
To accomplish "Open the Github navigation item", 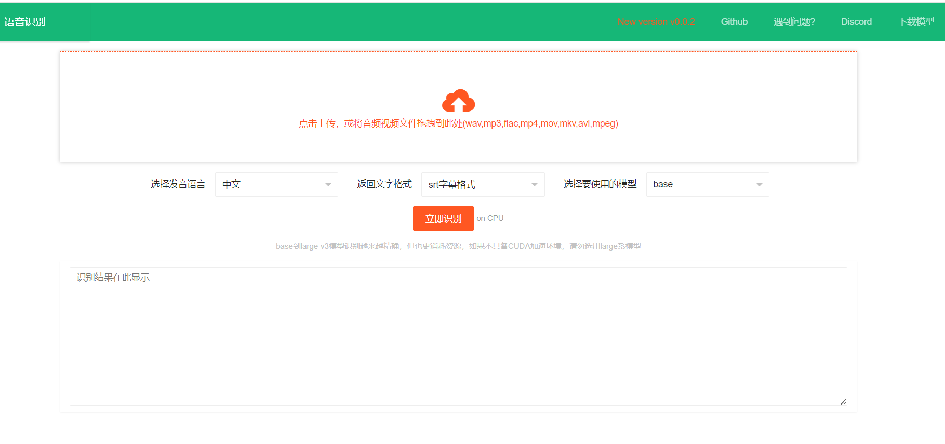I will [x=734, y=22].
